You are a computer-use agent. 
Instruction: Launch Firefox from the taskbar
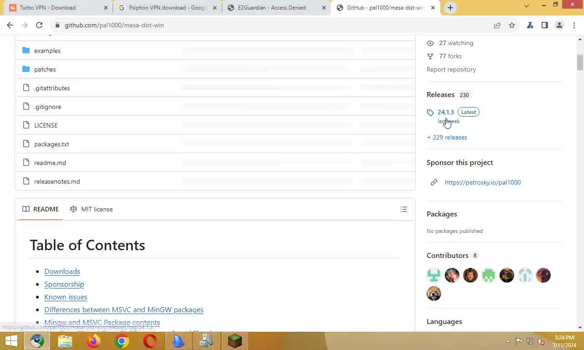tap(94, 341)
